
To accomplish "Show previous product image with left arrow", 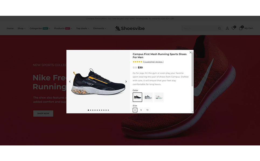I will click(70, 82).
